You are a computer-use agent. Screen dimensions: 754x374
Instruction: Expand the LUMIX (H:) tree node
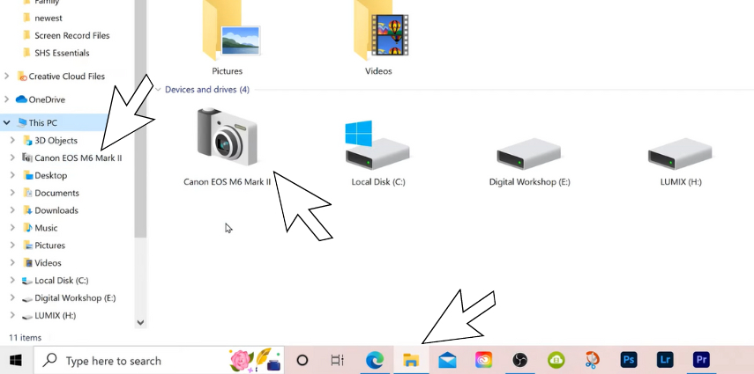(13, 315)
